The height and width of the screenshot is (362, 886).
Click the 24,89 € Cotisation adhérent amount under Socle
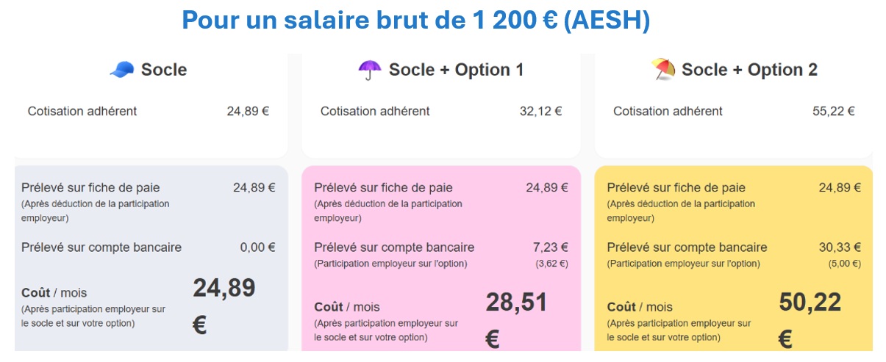pyautogui.click(x=248, y=112)
